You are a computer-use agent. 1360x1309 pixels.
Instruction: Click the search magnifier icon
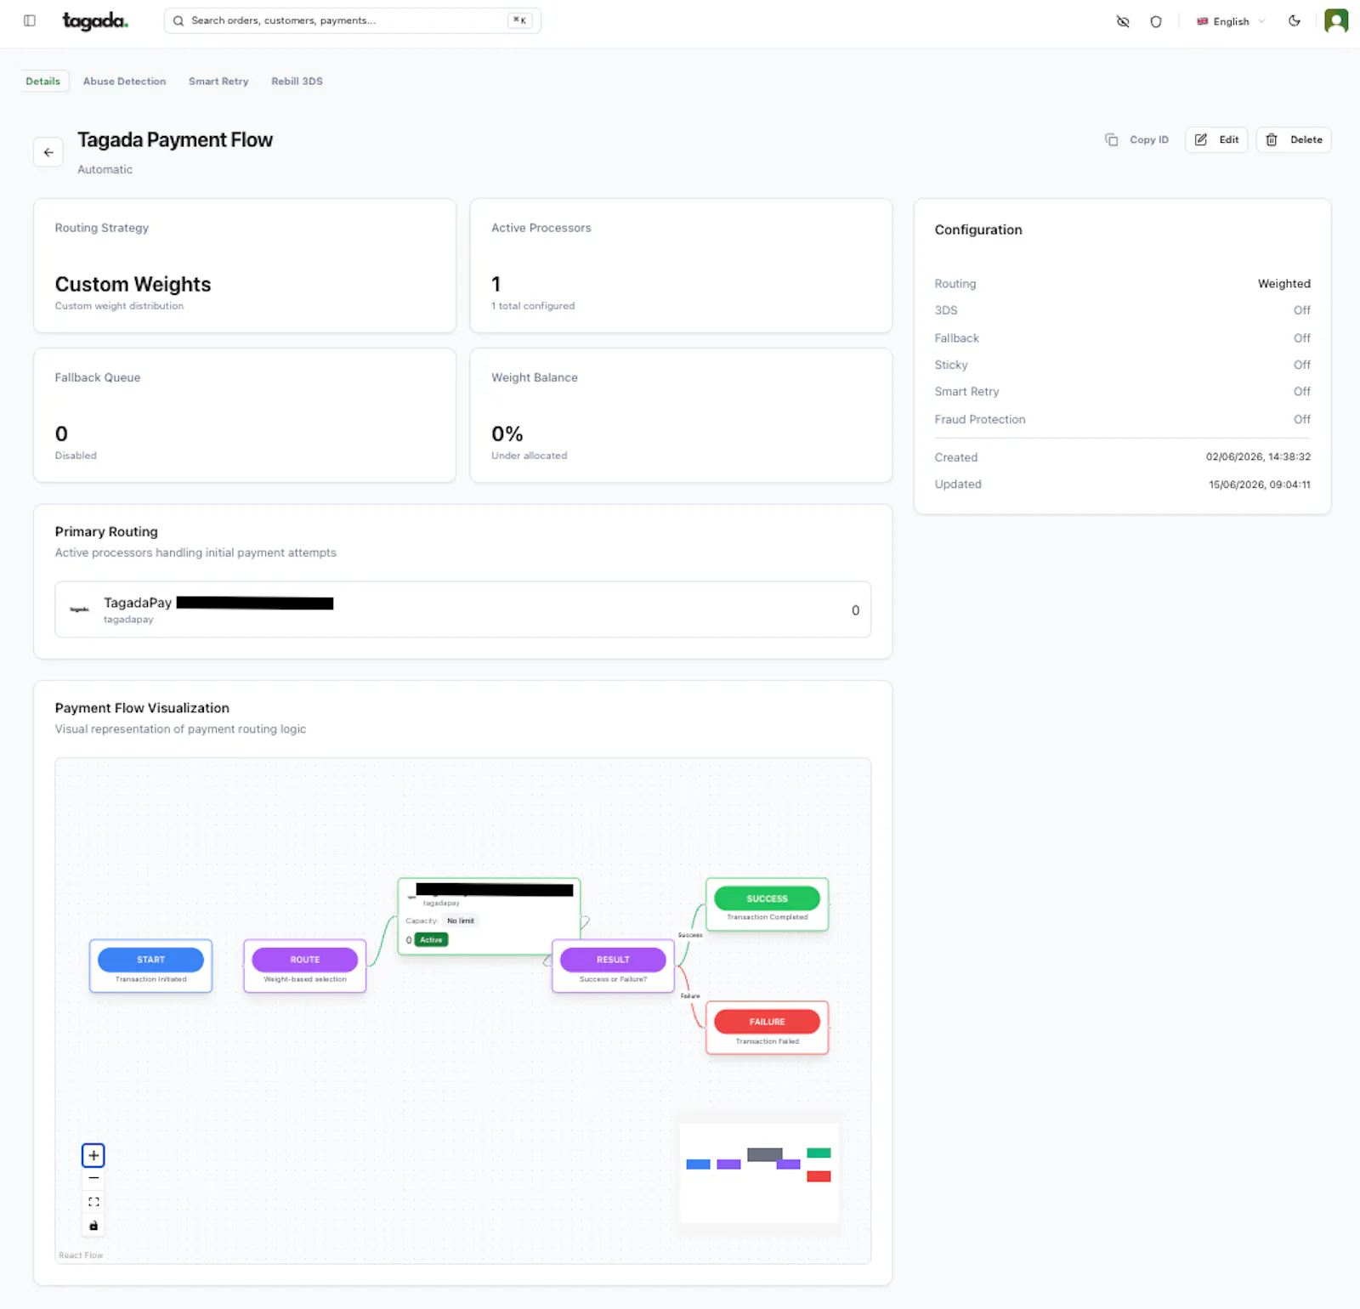[178, 20]
